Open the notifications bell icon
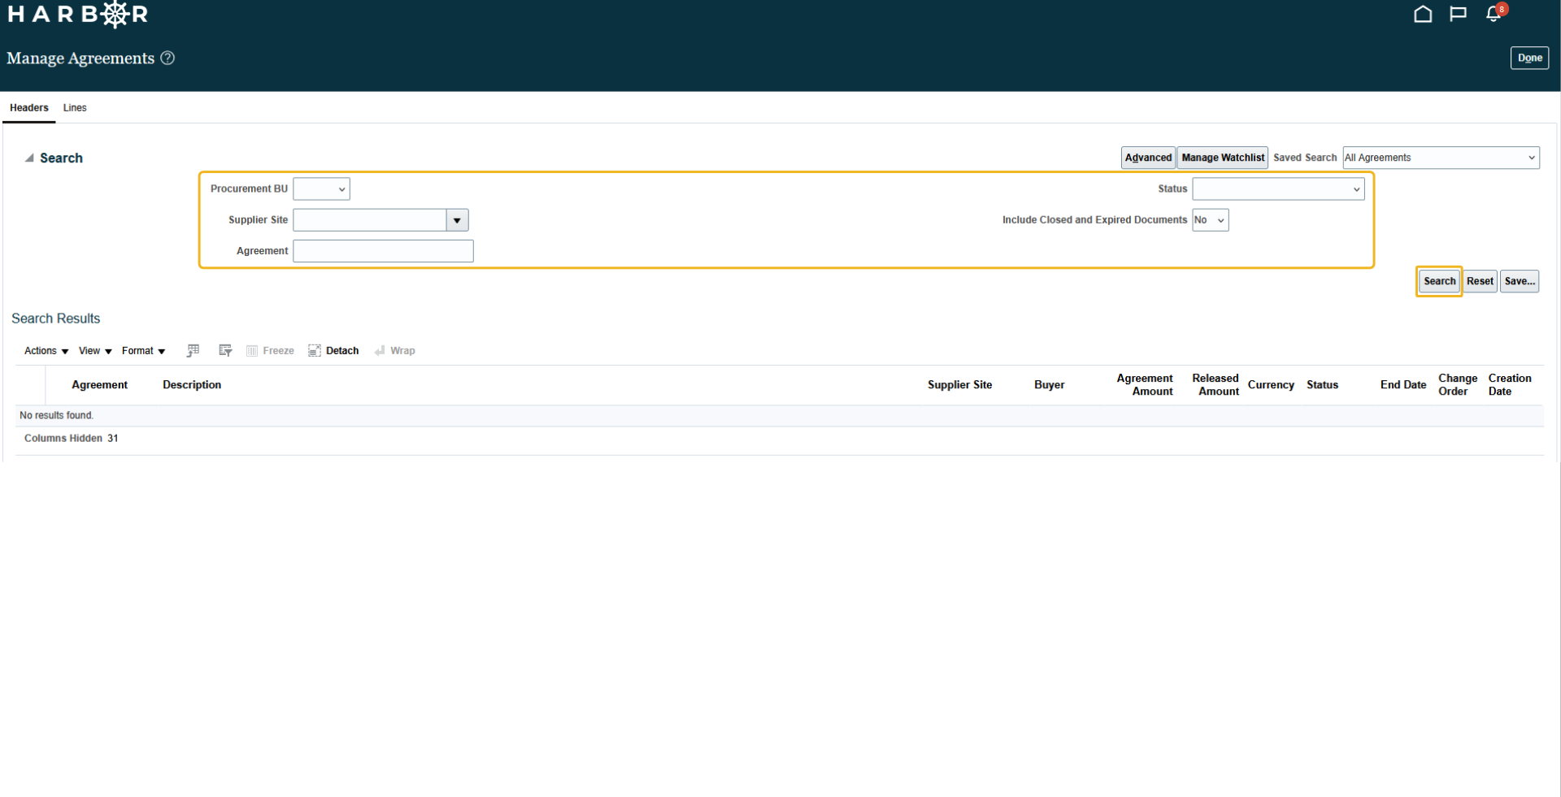 coord(1494,14)
